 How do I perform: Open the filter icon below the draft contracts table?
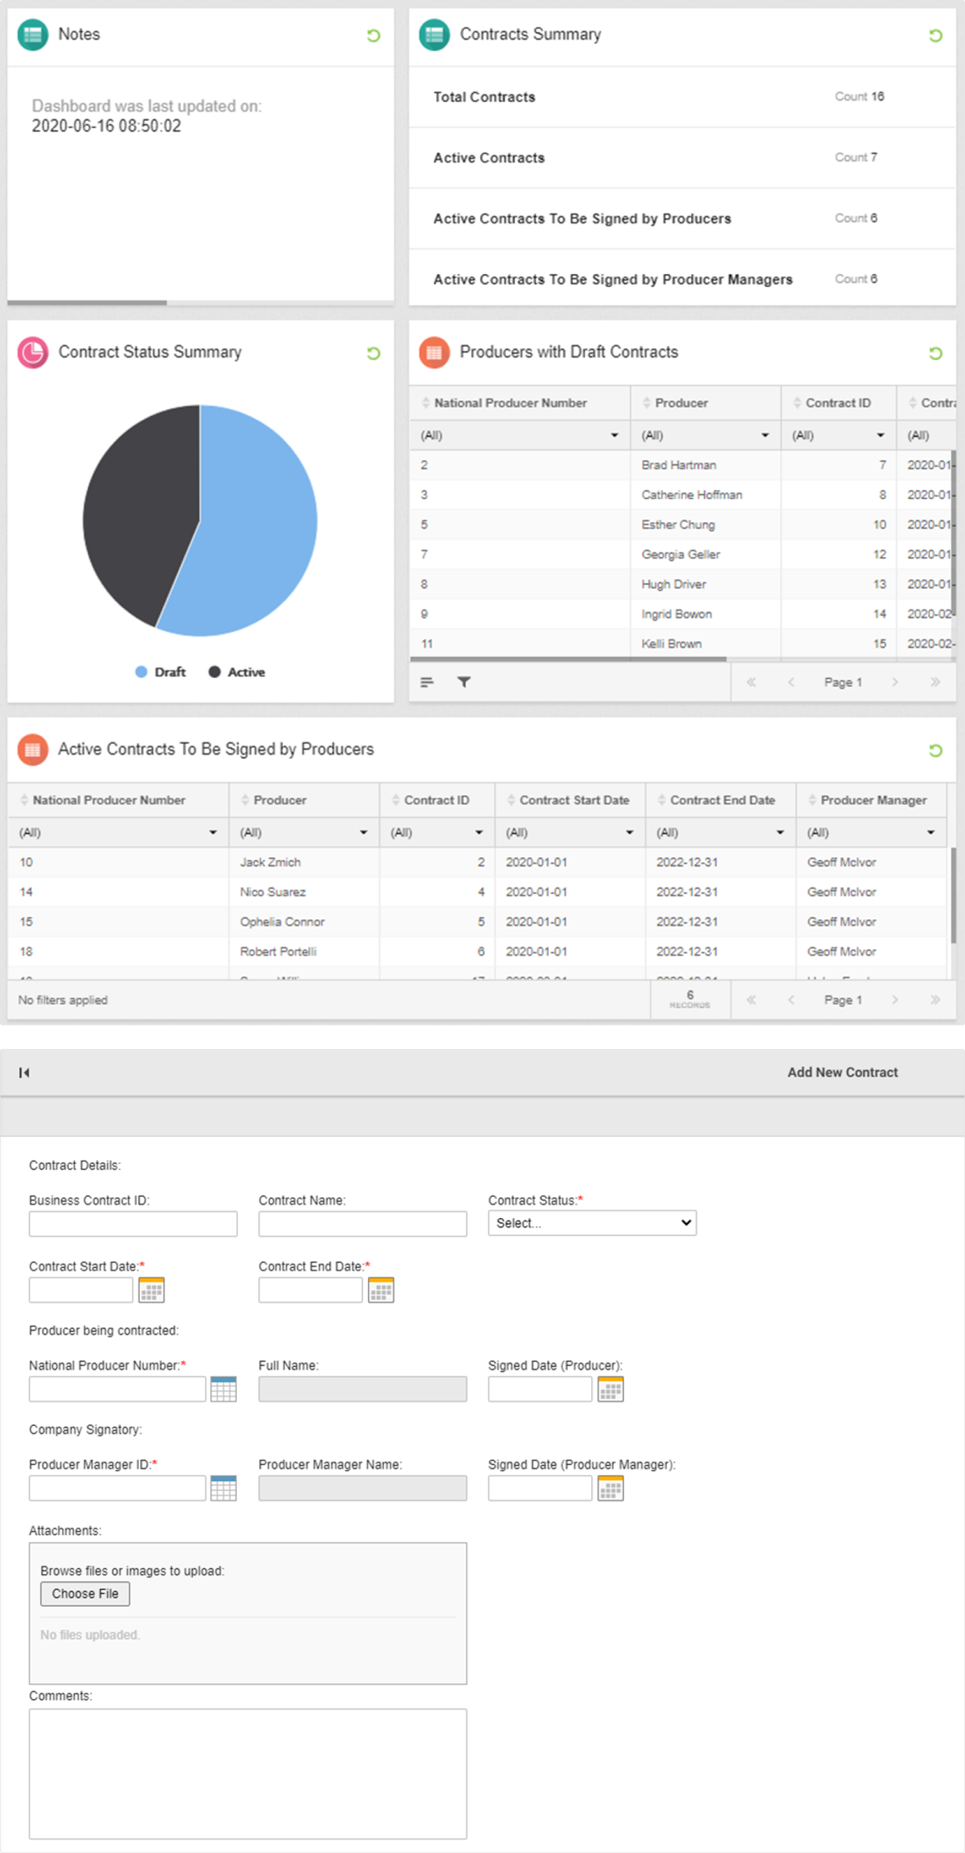click(466, 682)
